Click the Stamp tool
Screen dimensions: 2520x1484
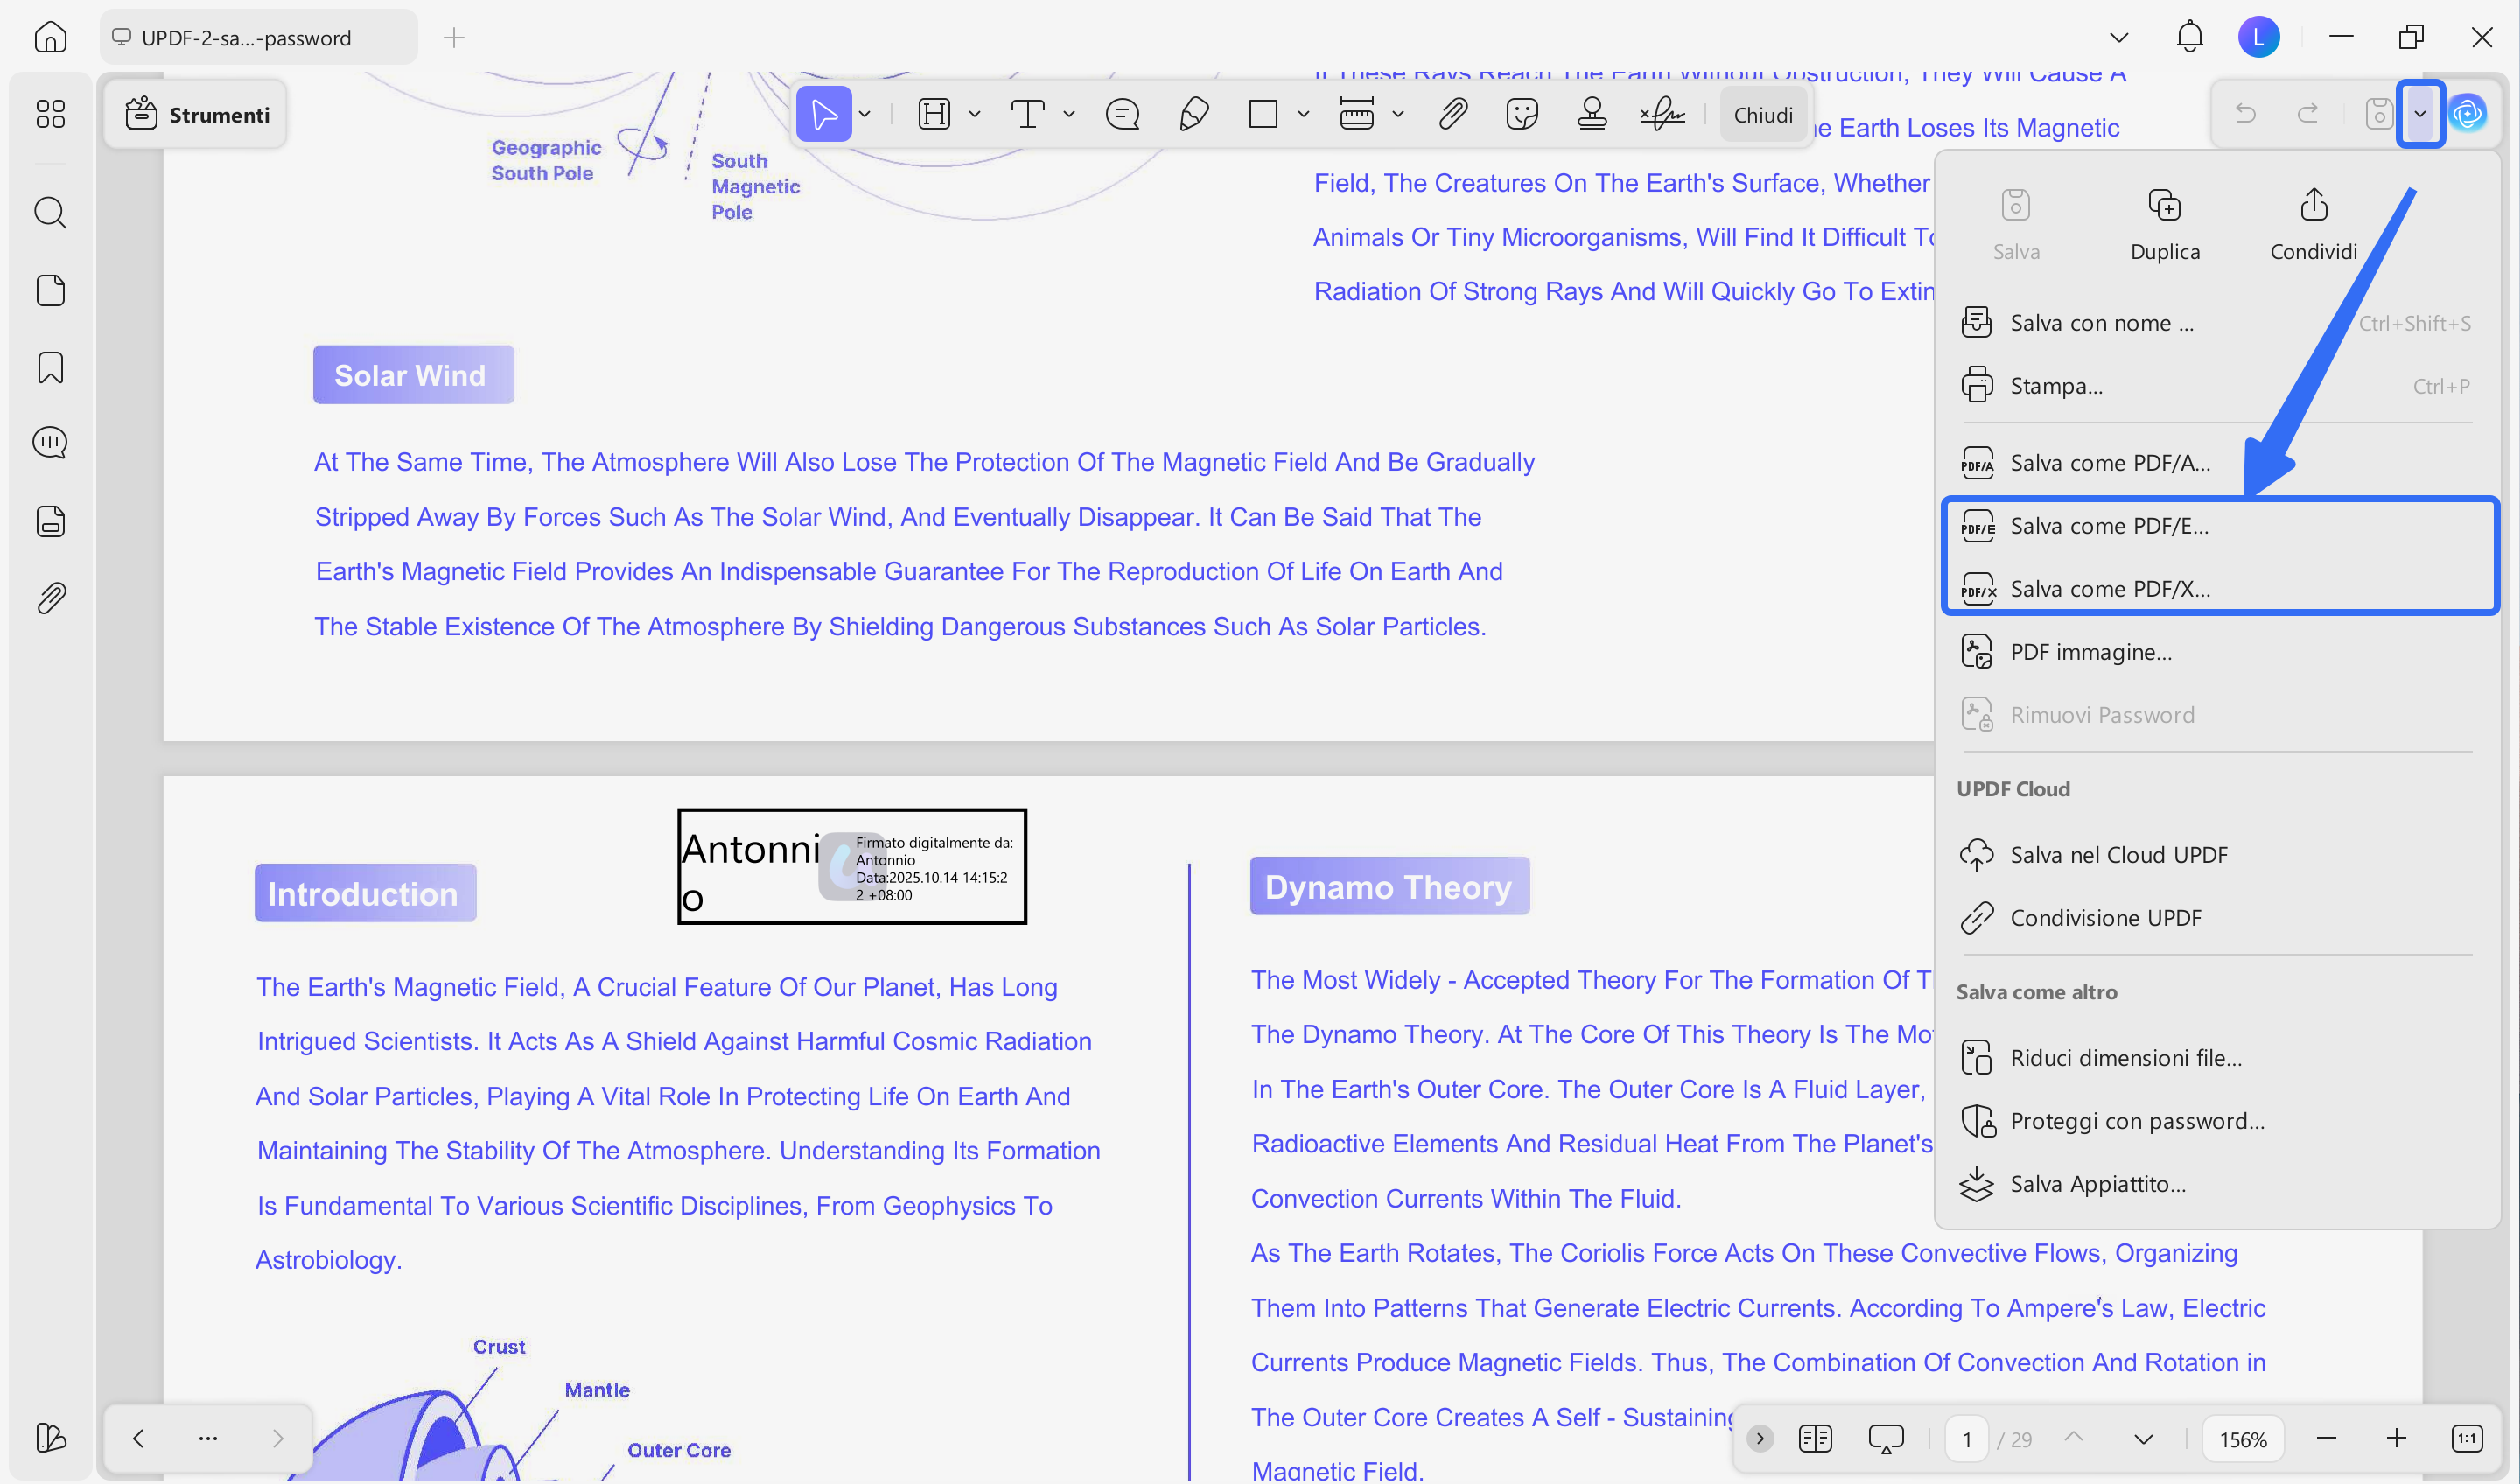pos(1592,113)
